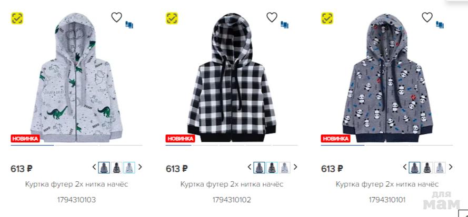This screenshot has width=468, height=217.
Task: Add dinosaur hoodie 1794310103 to favorites
Action: click(x=117, y=17)
